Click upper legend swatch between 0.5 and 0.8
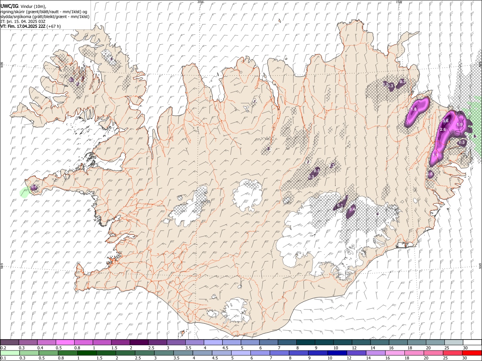Image resolution: width=482 pixels, height=361 pixels. pos(65,342)
